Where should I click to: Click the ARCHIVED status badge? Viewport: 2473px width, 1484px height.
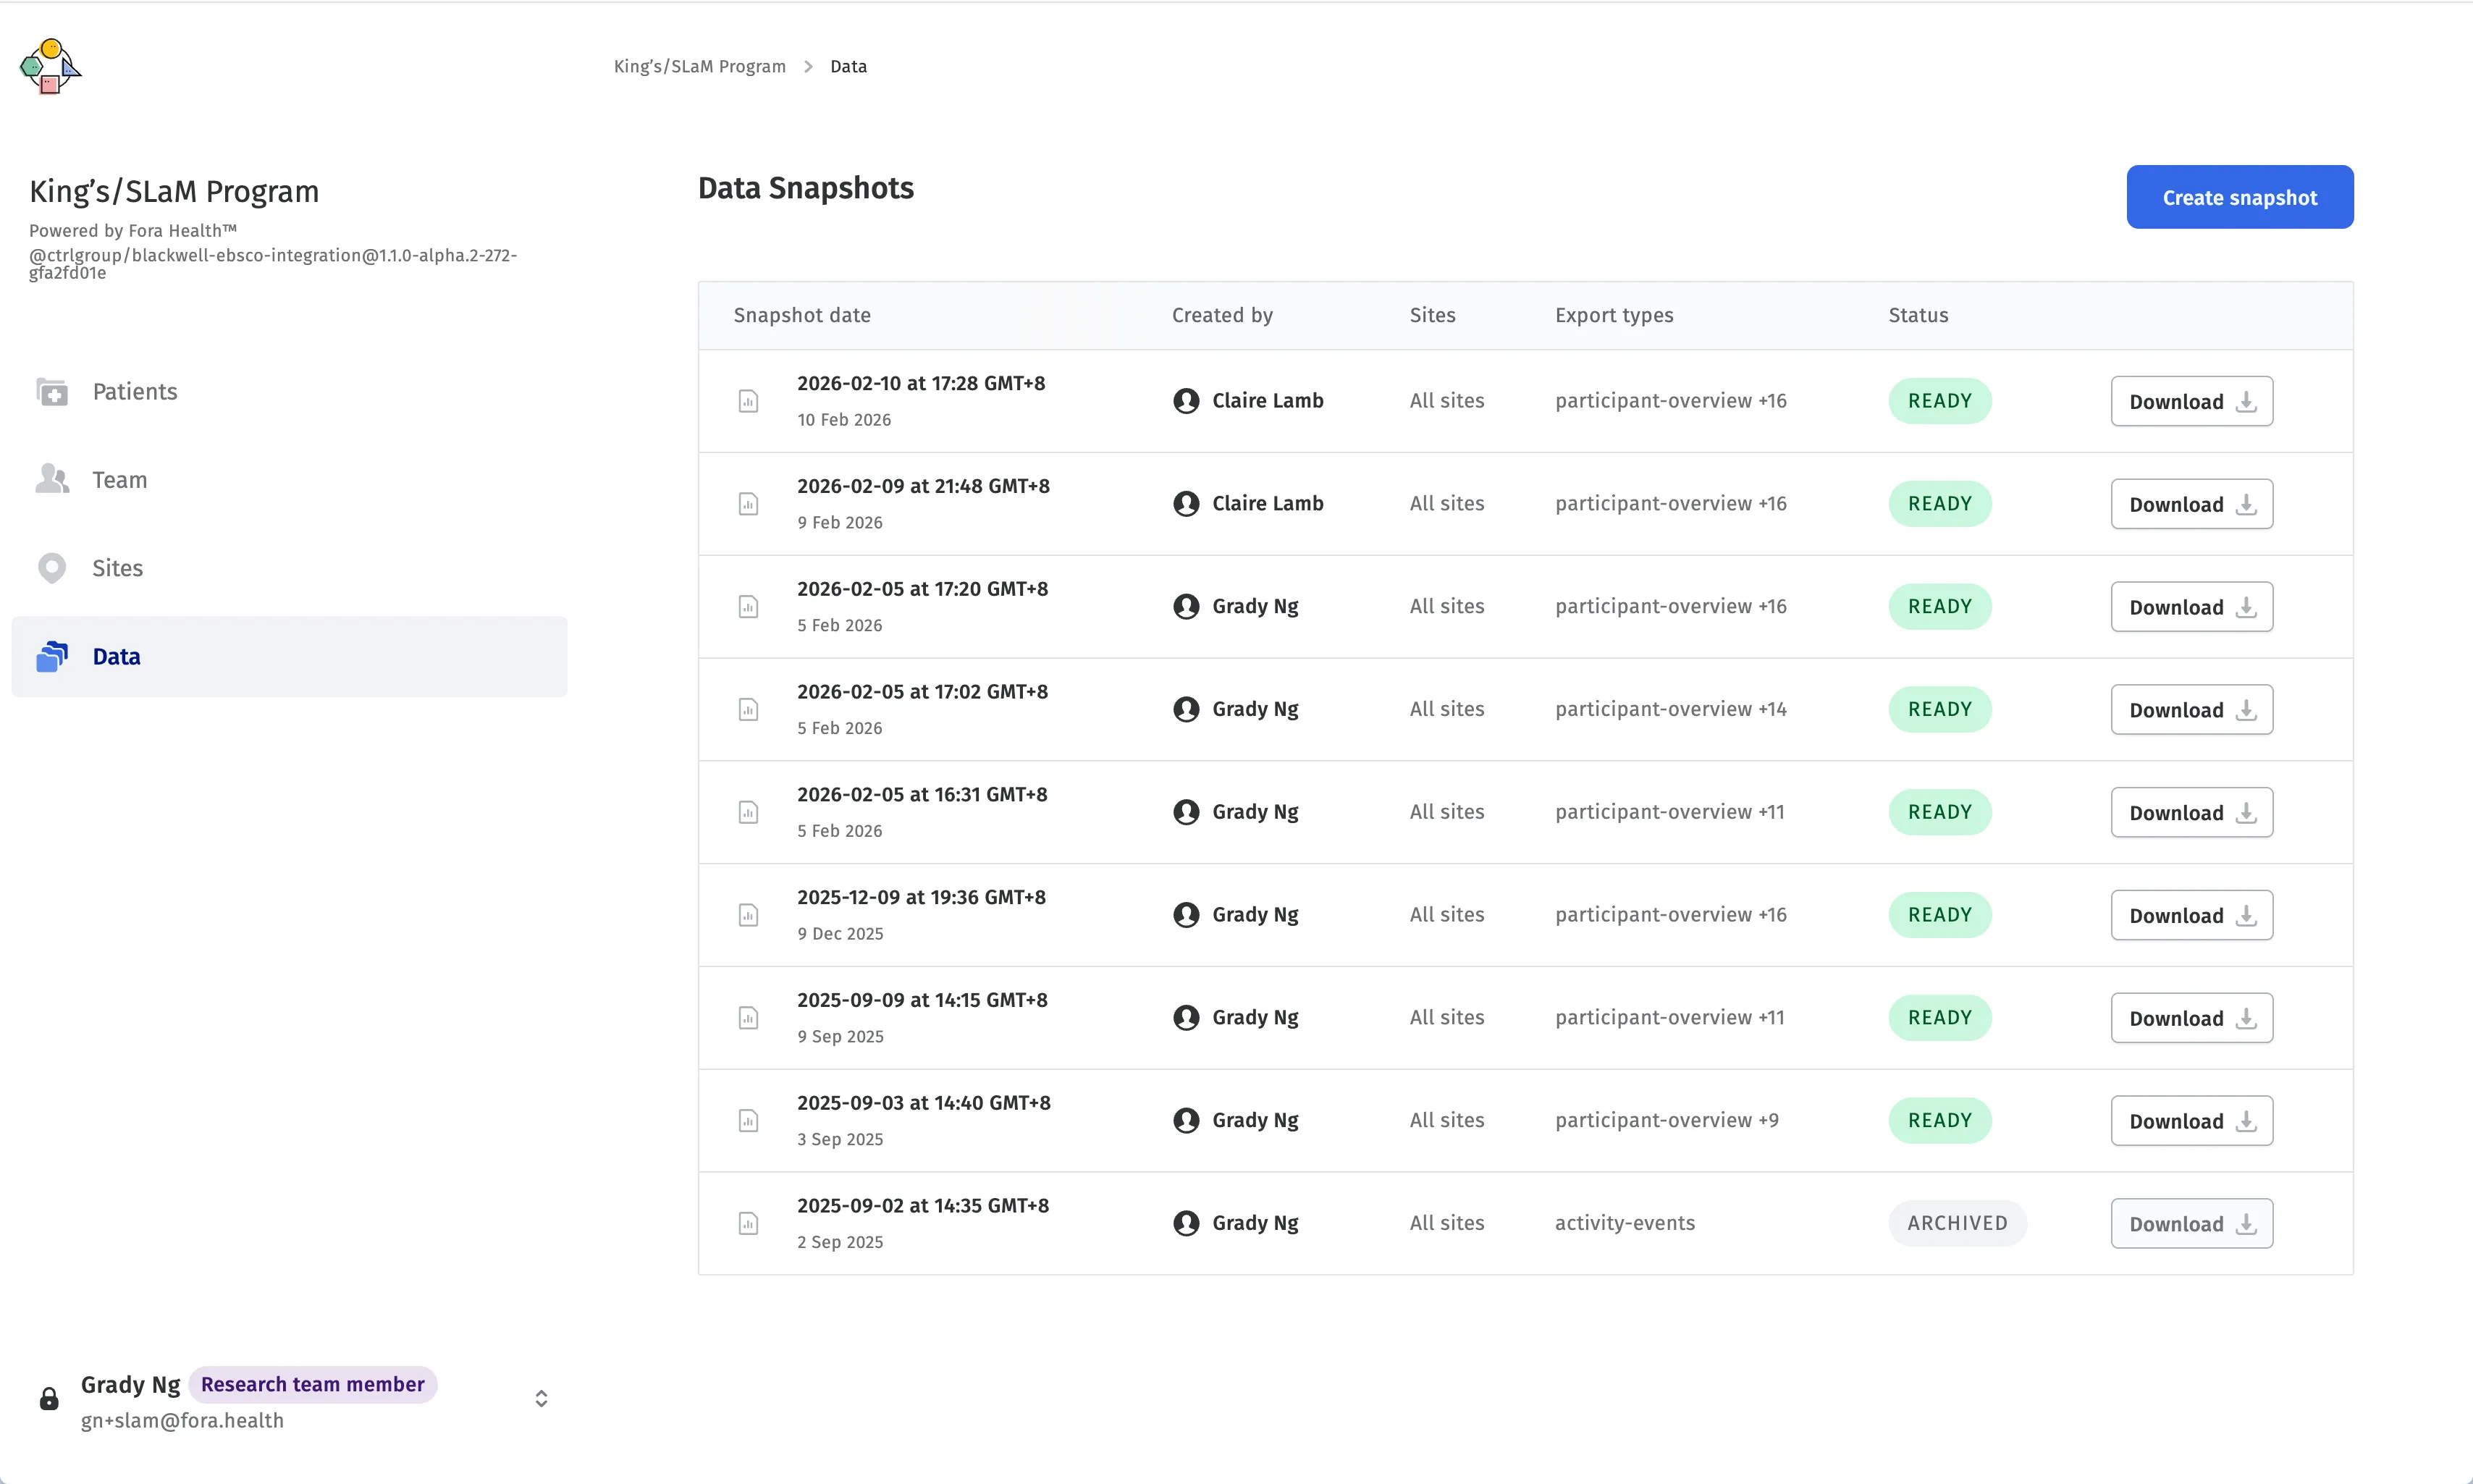coord(1956,1224)
